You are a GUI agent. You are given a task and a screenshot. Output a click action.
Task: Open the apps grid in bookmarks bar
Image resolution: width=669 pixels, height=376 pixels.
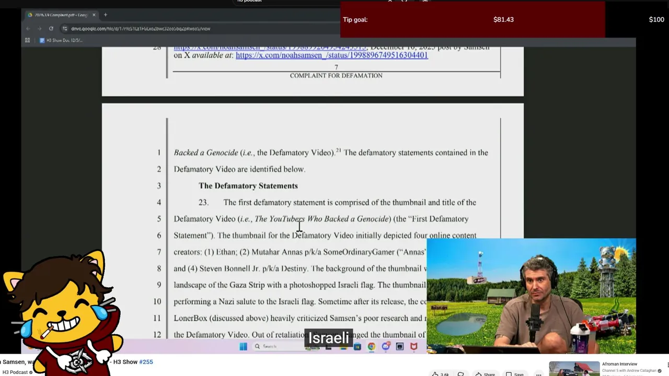[x=28, y=40]
